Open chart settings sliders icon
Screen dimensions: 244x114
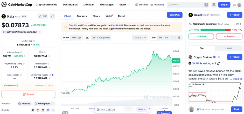[x=179, y=38]
